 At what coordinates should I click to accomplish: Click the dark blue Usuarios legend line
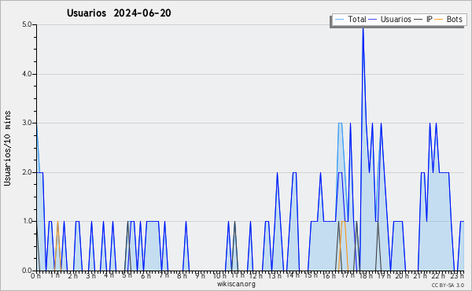(x=373, y=20)
